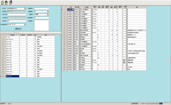Image resolution: width=171 pixels, height=105 pixels.
Task: Click the 生产订单 input field
Action: (17, 15)
